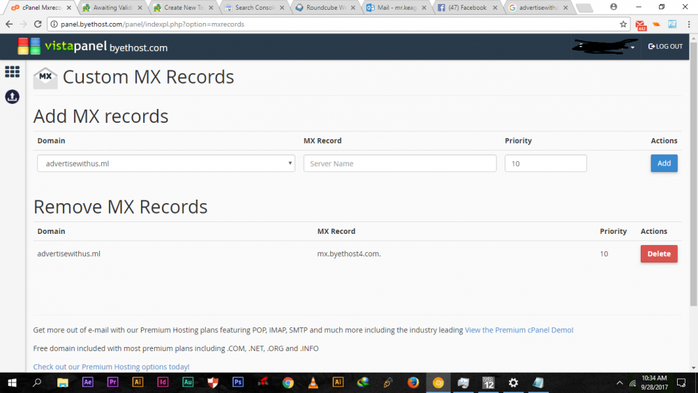698x393 pixels.
Task: Open Check out our Premium Hosting link
Action: [x=111, y=366]
